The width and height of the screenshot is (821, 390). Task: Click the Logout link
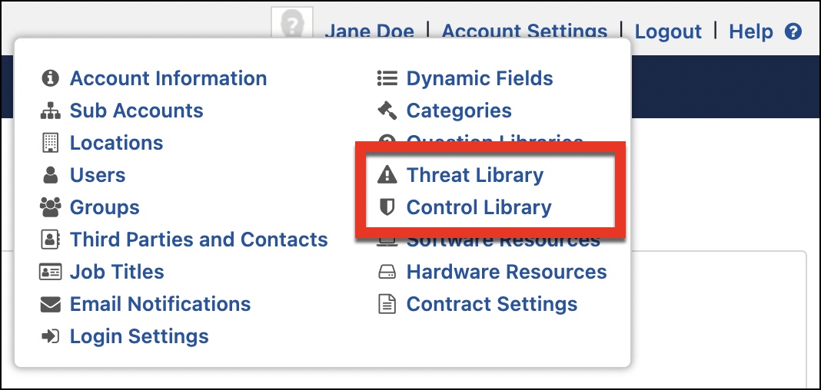point(667,32)
